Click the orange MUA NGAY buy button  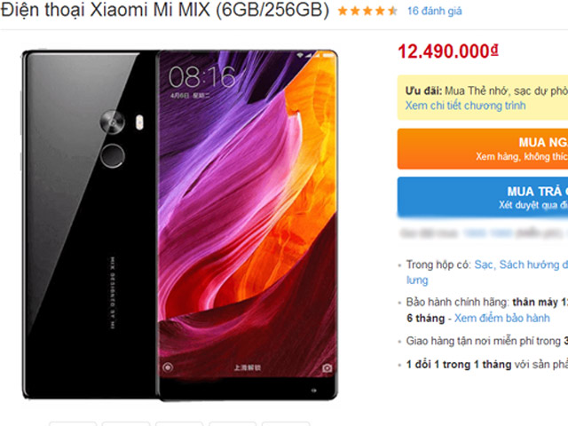[483, 148]
